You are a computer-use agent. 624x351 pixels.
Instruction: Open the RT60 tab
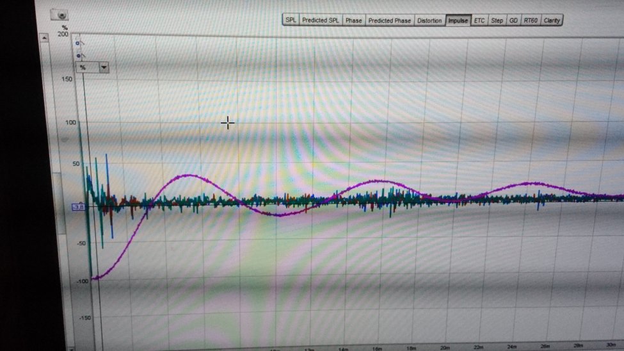531,20
